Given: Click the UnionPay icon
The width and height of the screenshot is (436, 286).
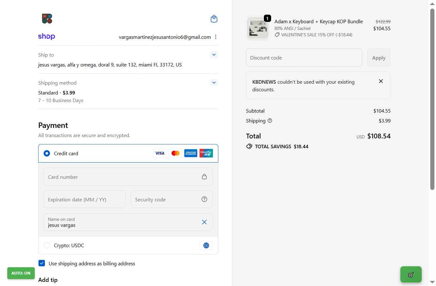Looking at the screenshot, I should click(x=206, y=153).
